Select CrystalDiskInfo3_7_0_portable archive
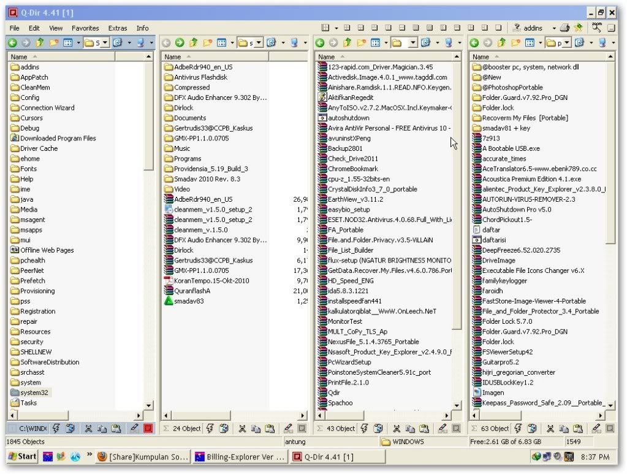 (x=368, y=189)
